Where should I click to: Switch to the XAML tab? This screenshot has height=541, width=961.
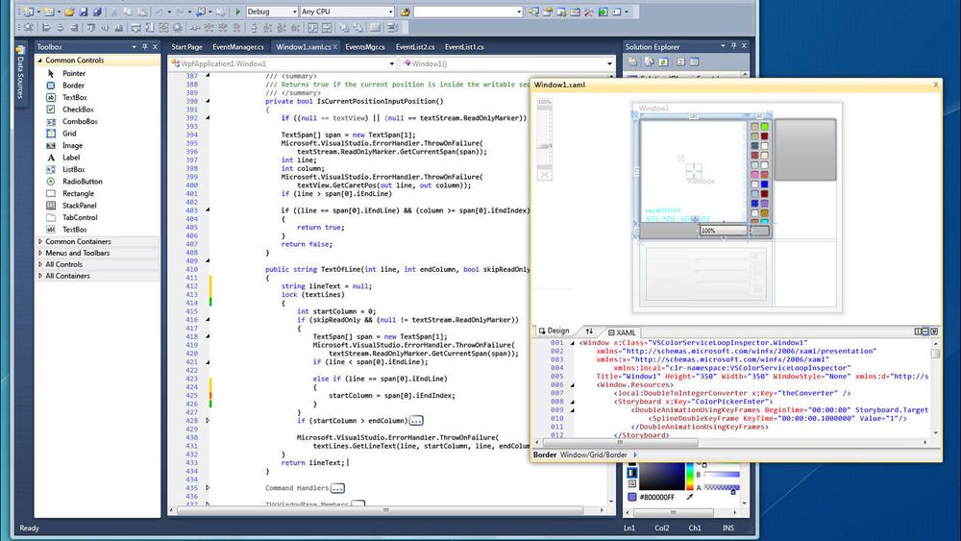coord(622,332)
